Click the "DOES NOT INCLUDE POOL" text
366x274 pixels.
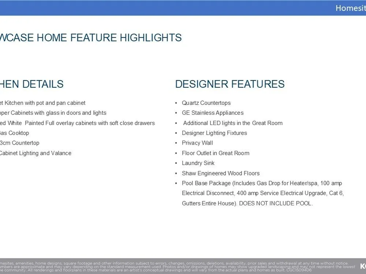(x=275, y=203)
